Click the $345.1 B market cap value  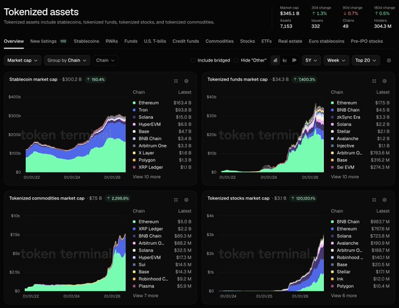pos(290,13)
